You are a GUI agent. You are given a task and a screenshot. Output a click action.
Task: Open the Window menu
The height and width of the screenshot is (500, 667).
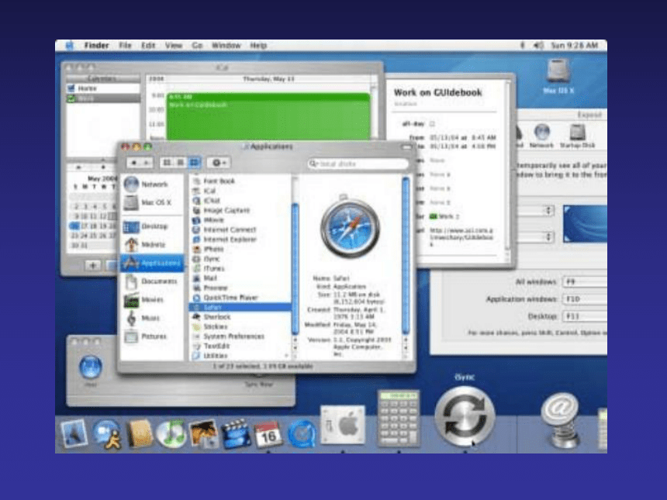coord(226,46)
